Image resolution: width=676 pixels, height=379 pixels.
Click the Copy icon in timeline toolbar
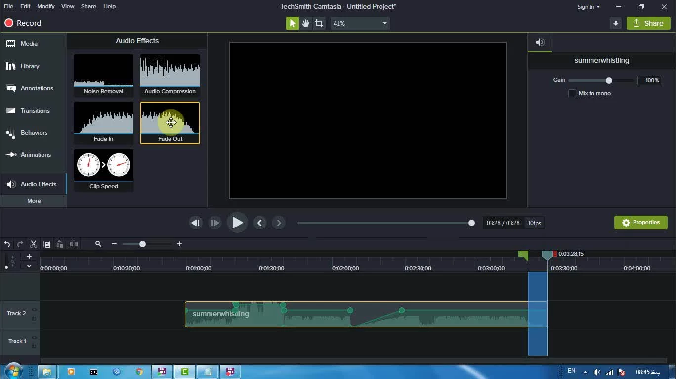[x=47, y=244]
